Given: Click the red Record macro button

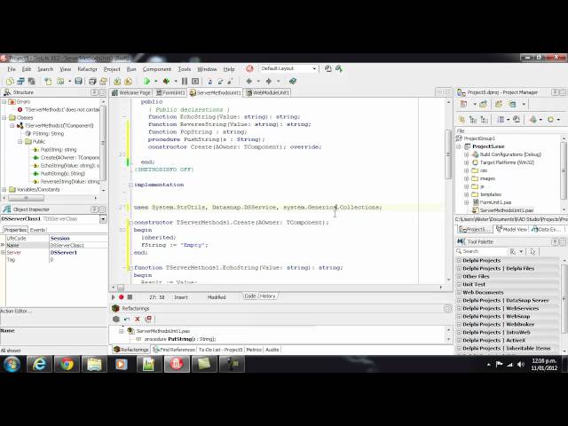Looking at the screenshot, I should (122, 297).
